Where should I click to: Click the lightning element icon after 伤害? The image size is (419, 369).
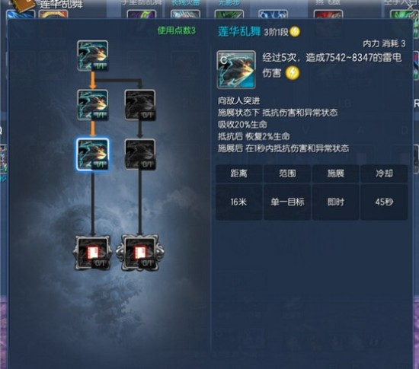click(x=293, y=73)
